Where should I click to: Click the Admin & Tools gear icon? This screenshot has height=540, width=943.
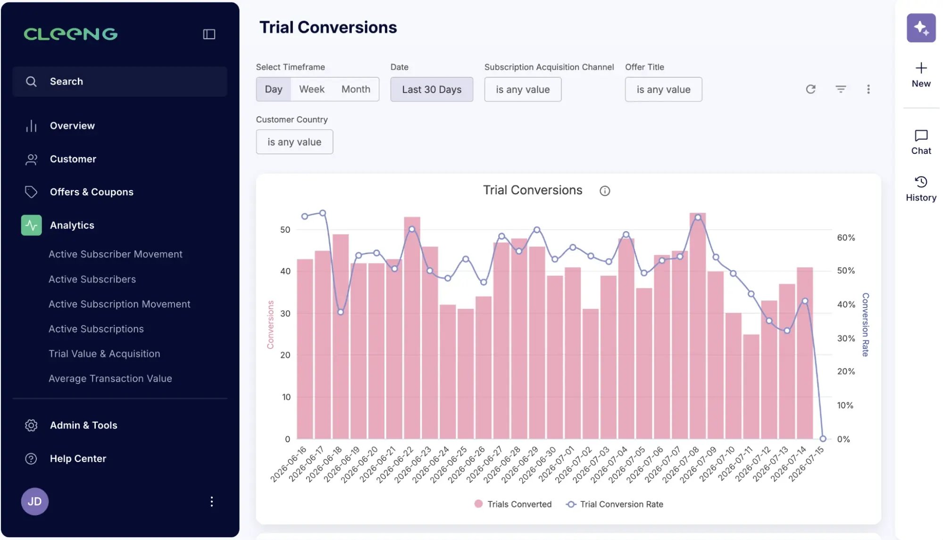tap(31, 425)
